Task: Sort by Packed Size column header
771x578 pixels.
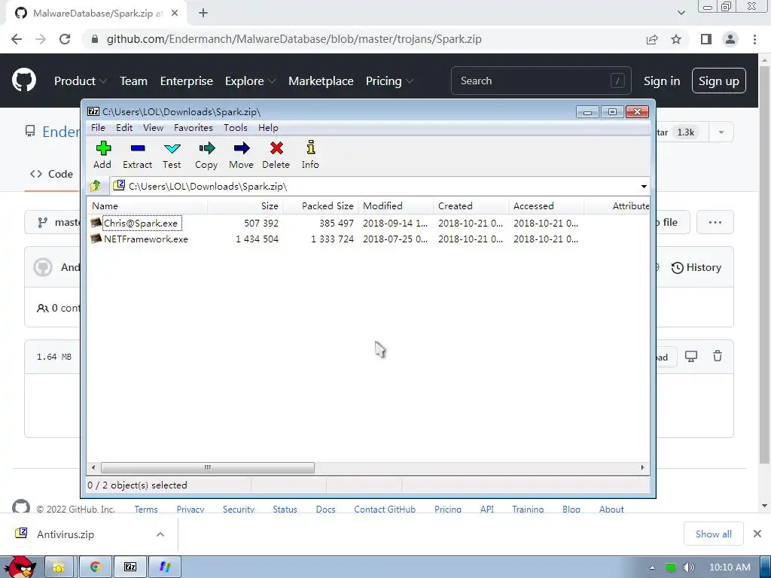Action: coord(321,206)
